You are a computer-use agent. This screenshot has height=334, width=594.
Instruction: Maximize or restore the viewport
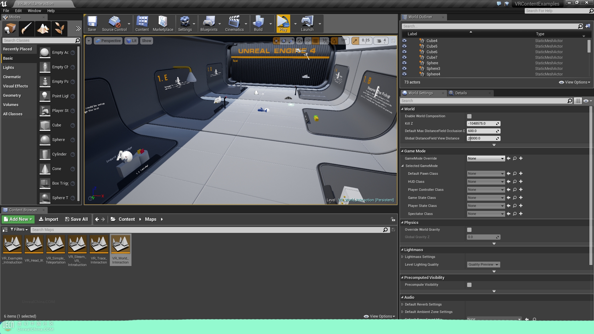tap(393, 41)
